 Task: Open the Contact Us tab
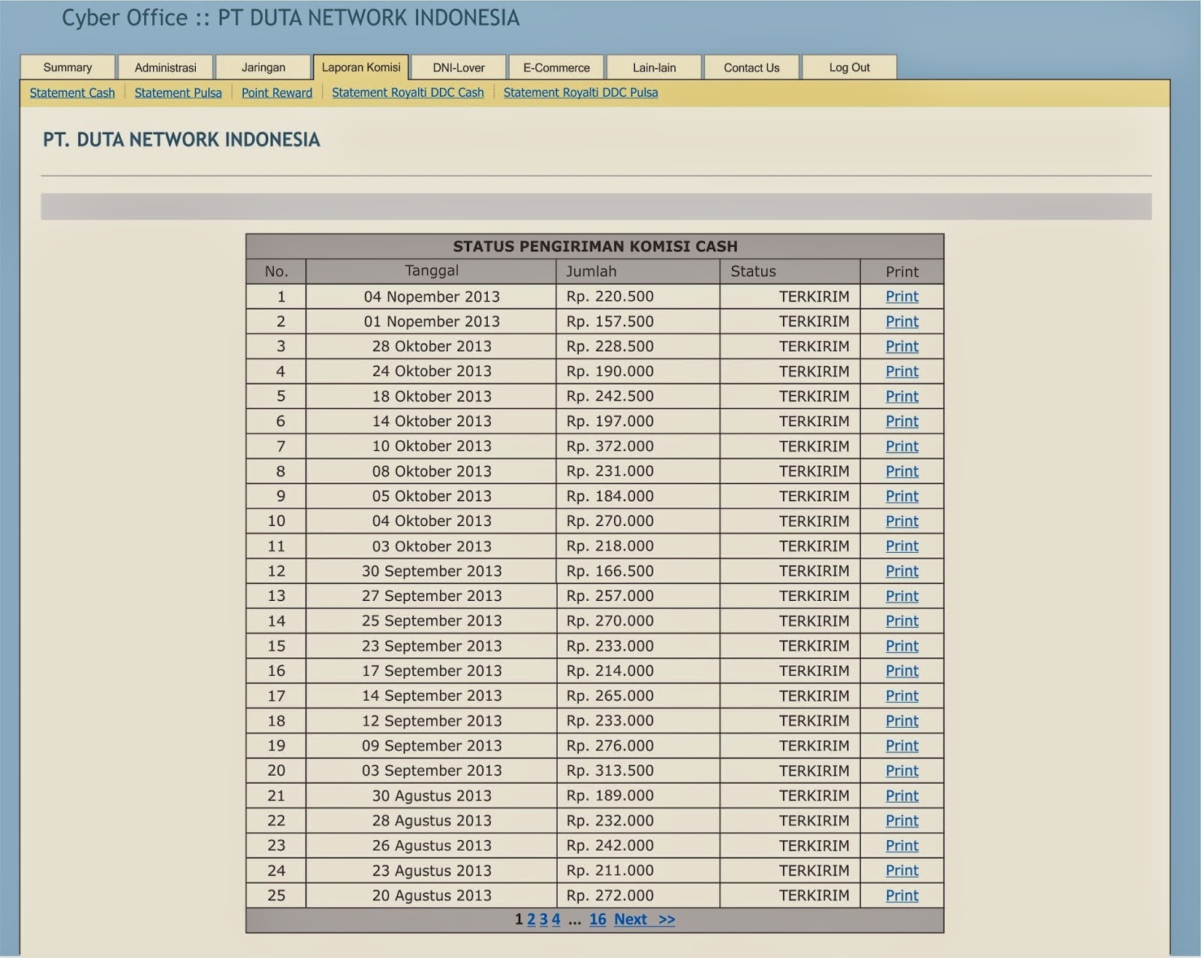[x=751, y=68]
